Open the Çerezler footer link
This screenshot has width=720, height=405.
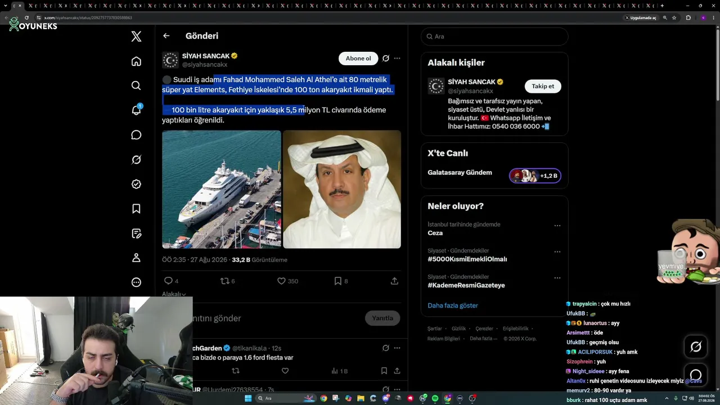pyautogui.click(x=484, y=328)
